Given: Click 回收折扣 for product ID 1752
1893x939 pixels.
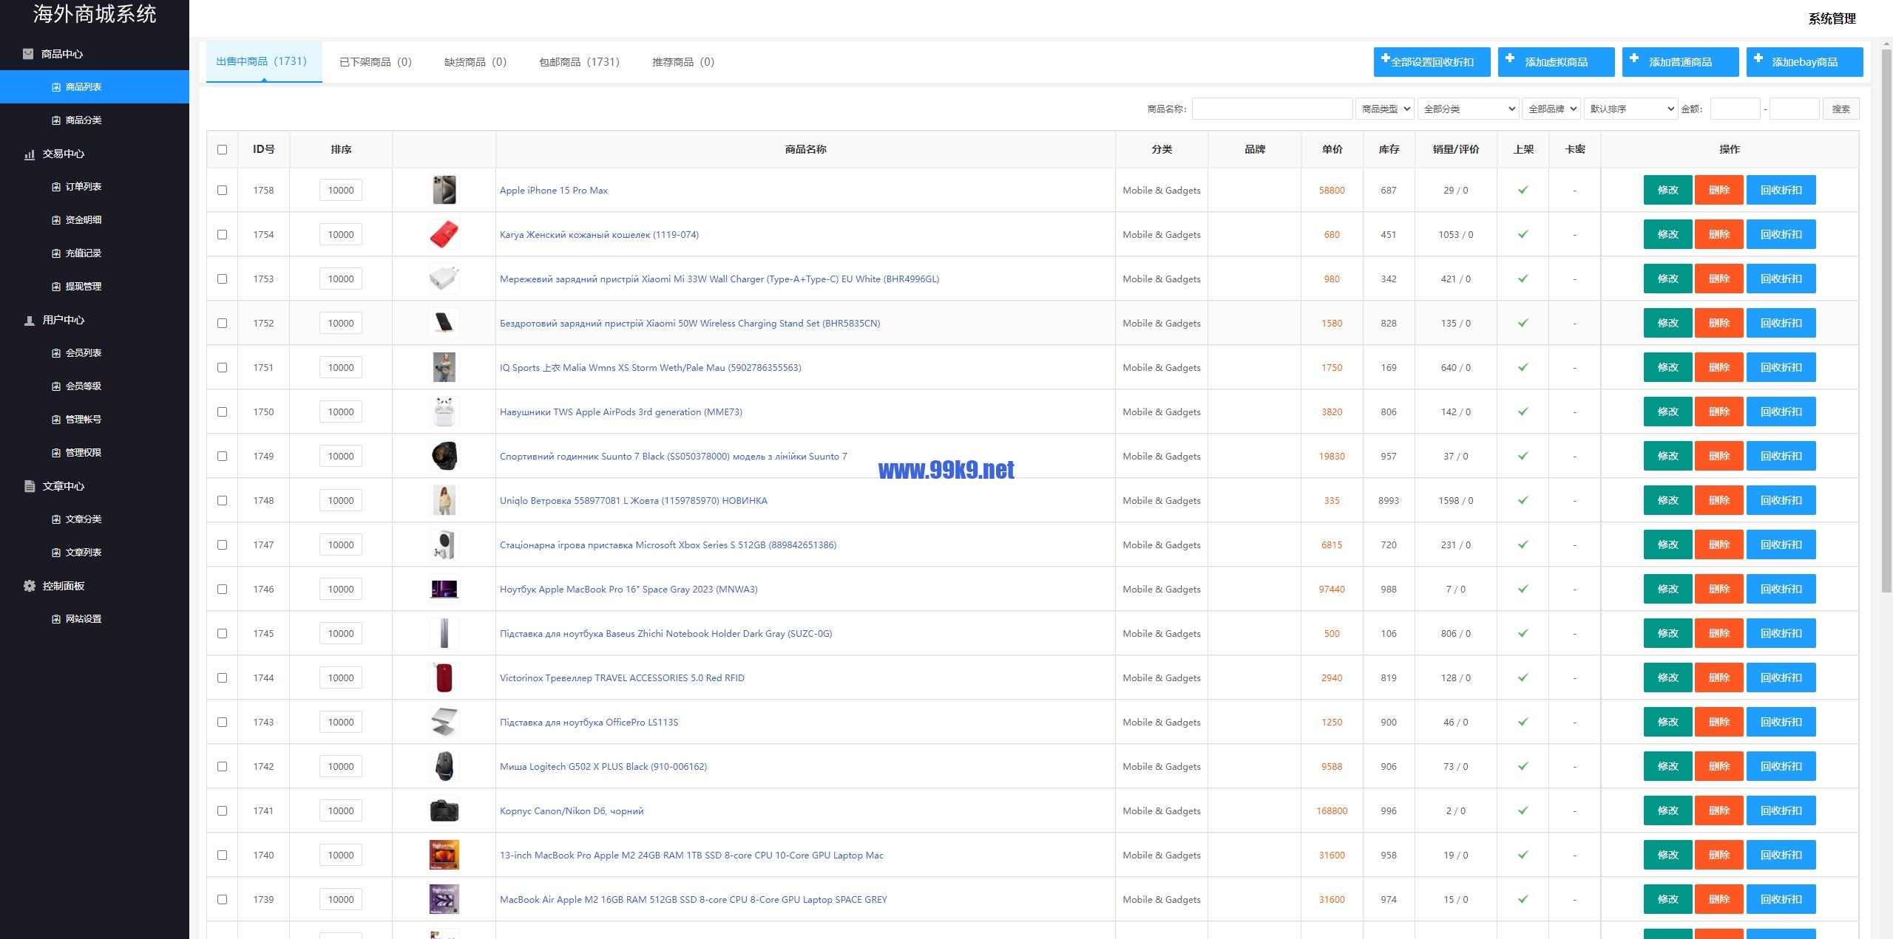Looking at the screenshot, I should [1781, 323].
